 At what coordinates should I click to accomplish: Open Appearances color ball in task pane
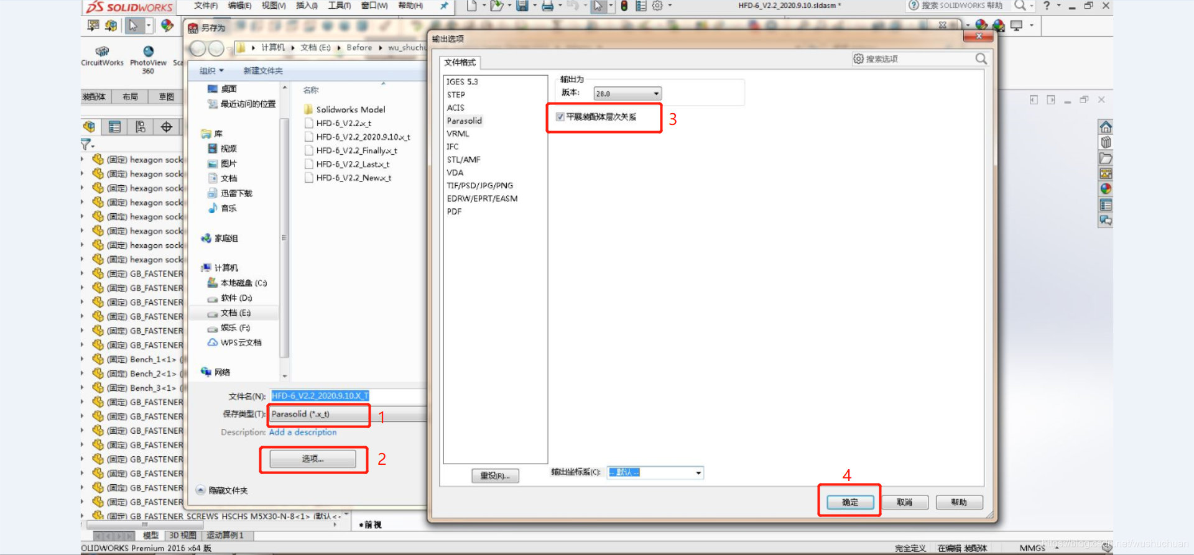pos(1106,189)
